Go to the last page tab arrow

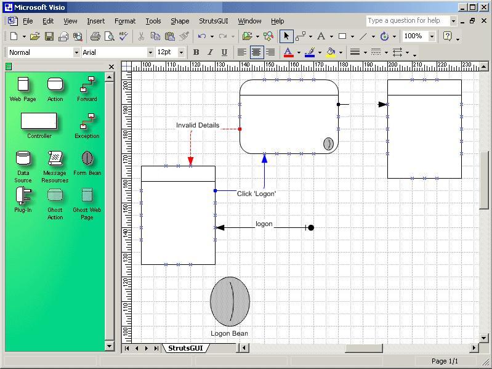[156, 348]
